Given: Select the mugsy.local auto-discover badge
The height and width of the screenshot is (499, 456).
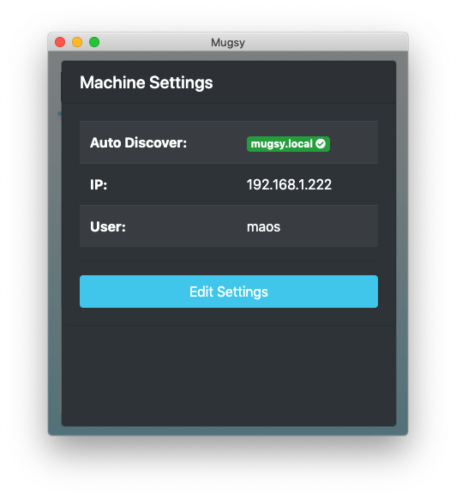Looking at the screenshot, I should coord(288,144).
